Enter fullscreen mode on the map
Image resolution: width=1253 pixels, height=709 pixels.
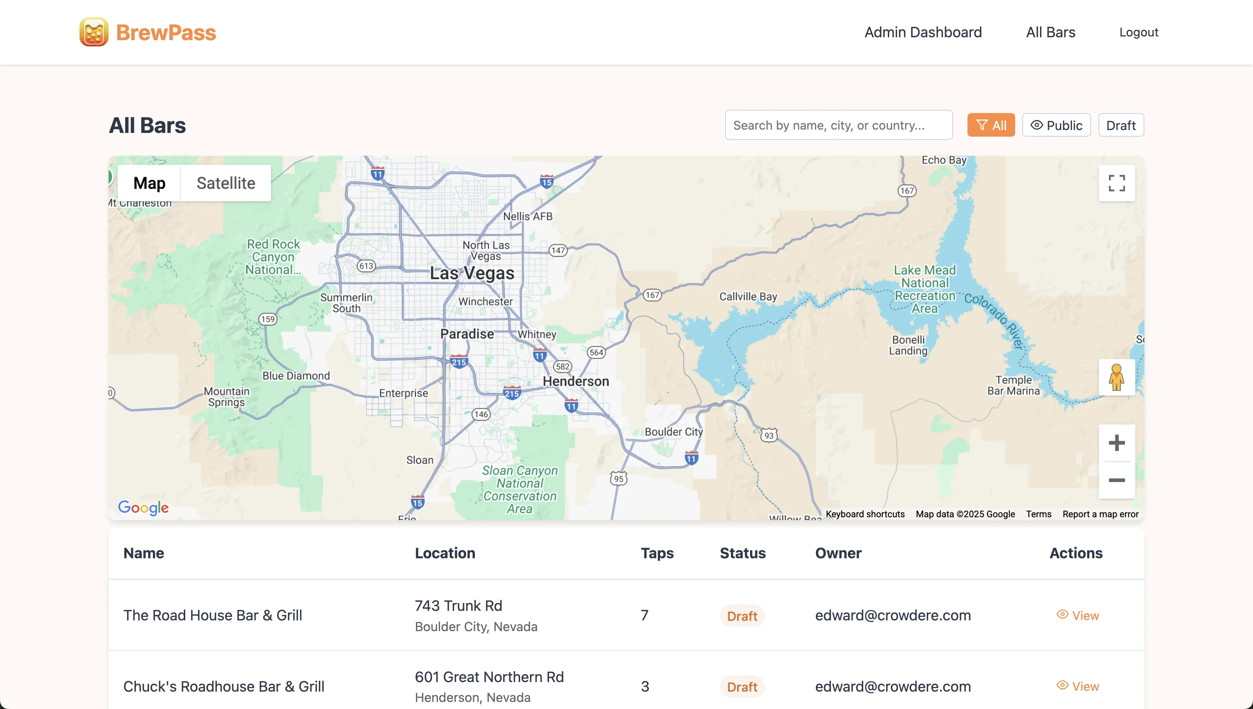click(x=1117, y=183)
